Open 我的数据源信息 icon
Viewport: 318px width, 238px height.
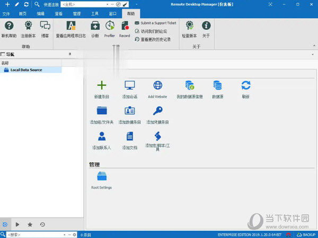pos(190,85)
